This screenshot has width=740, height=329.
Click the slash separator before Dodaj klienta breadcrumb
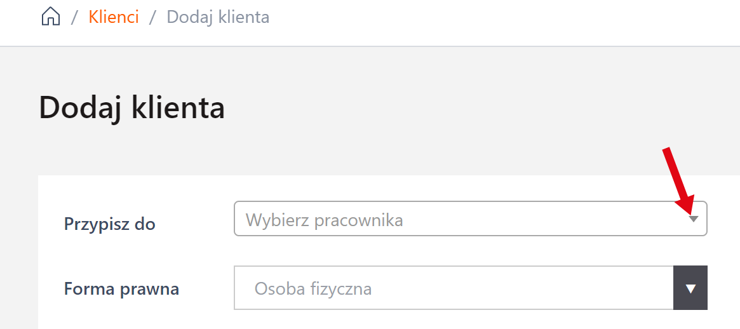(152, 17)
